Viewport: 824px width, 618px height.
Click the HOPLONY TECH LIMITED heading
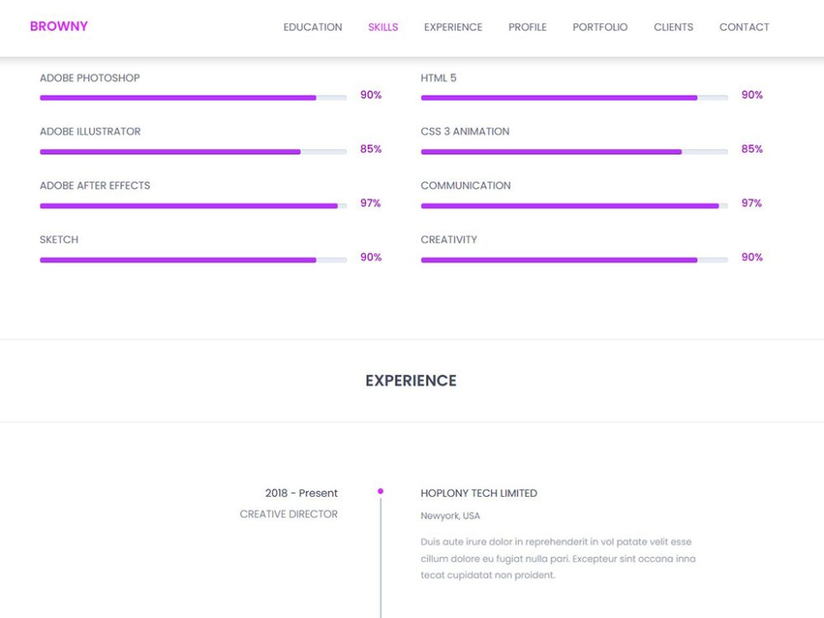478,493
